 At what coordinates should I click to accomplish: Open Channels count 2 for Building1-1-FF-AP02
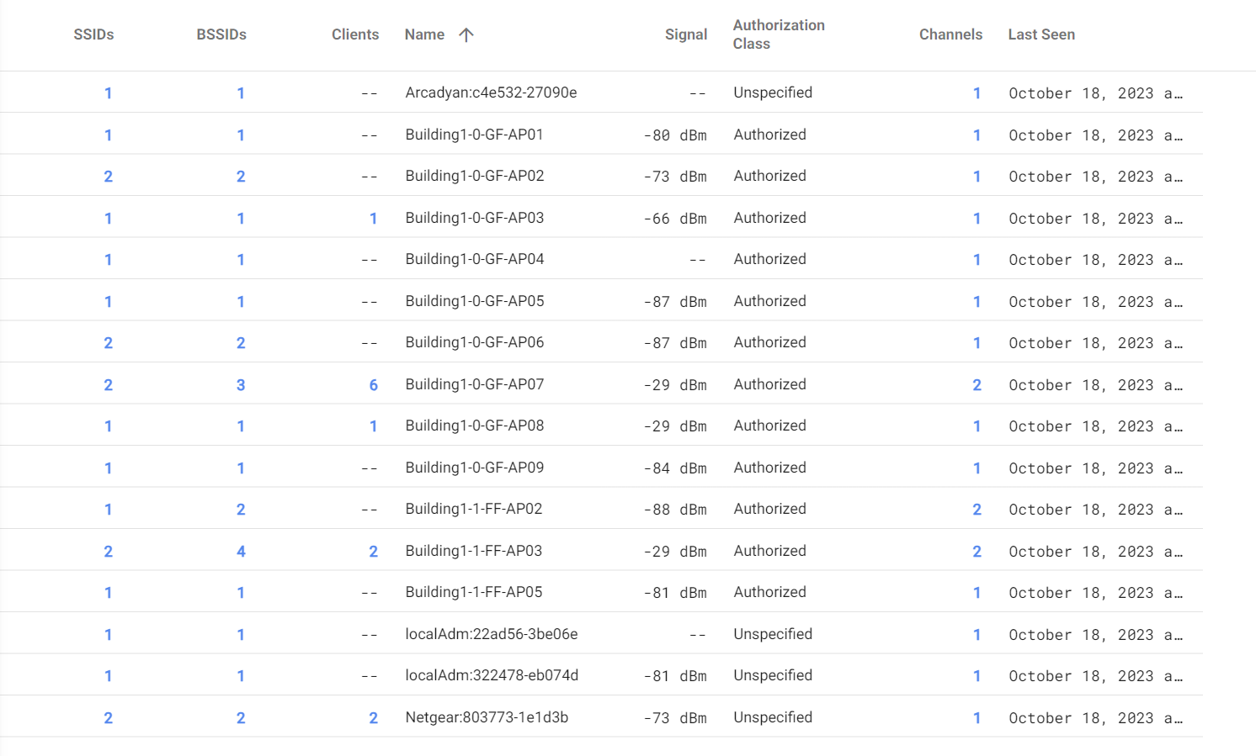977,510
